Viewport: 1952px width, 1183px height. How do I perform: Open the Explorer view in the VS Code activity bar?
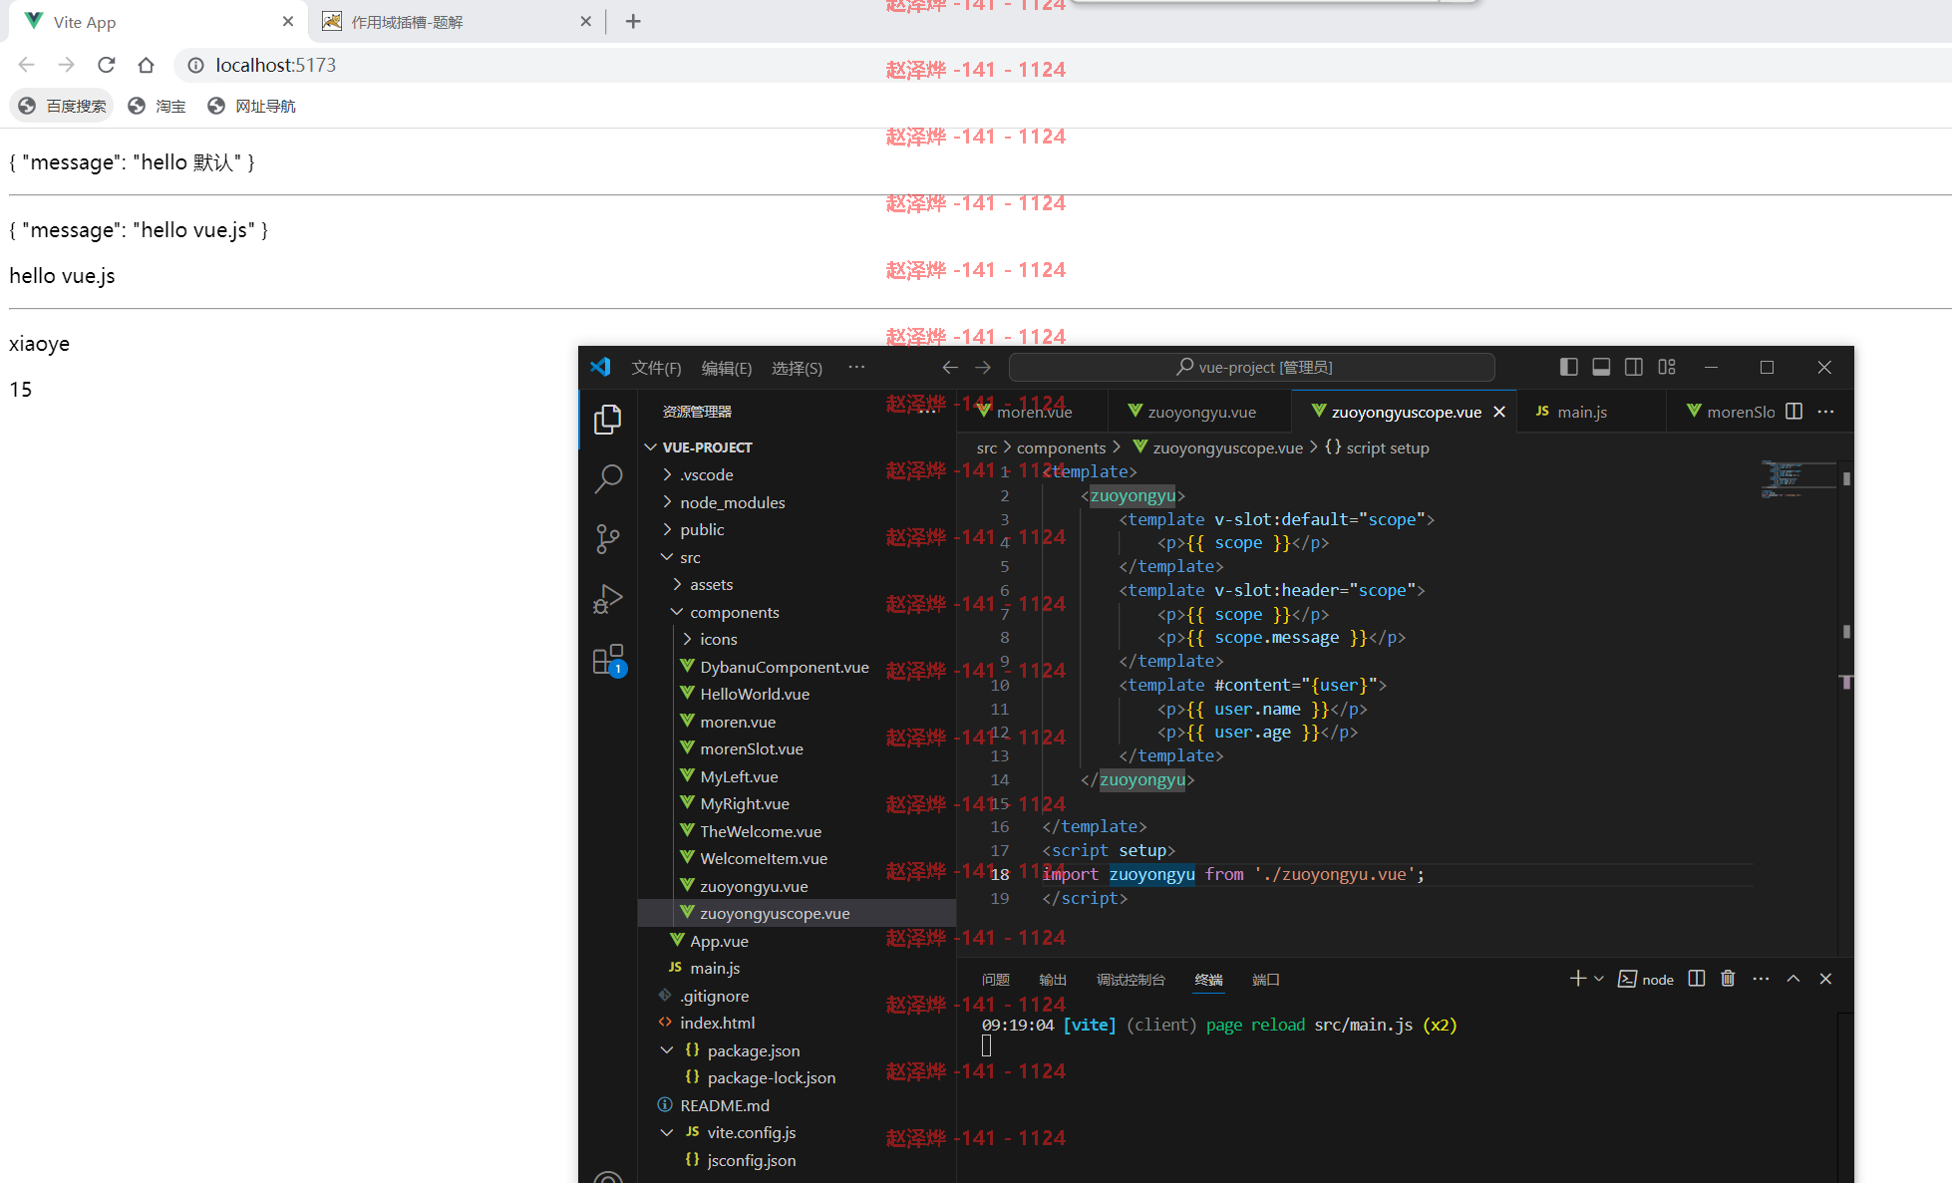(608, 420)
